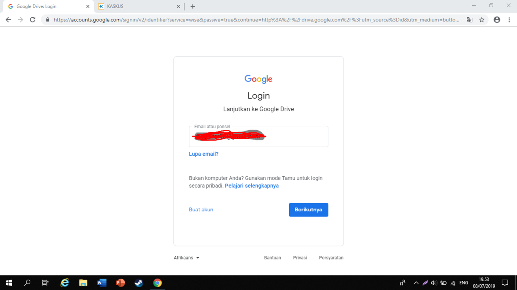Open the Lupa email? link
517x290 pixels.
[x=204, y=154]
